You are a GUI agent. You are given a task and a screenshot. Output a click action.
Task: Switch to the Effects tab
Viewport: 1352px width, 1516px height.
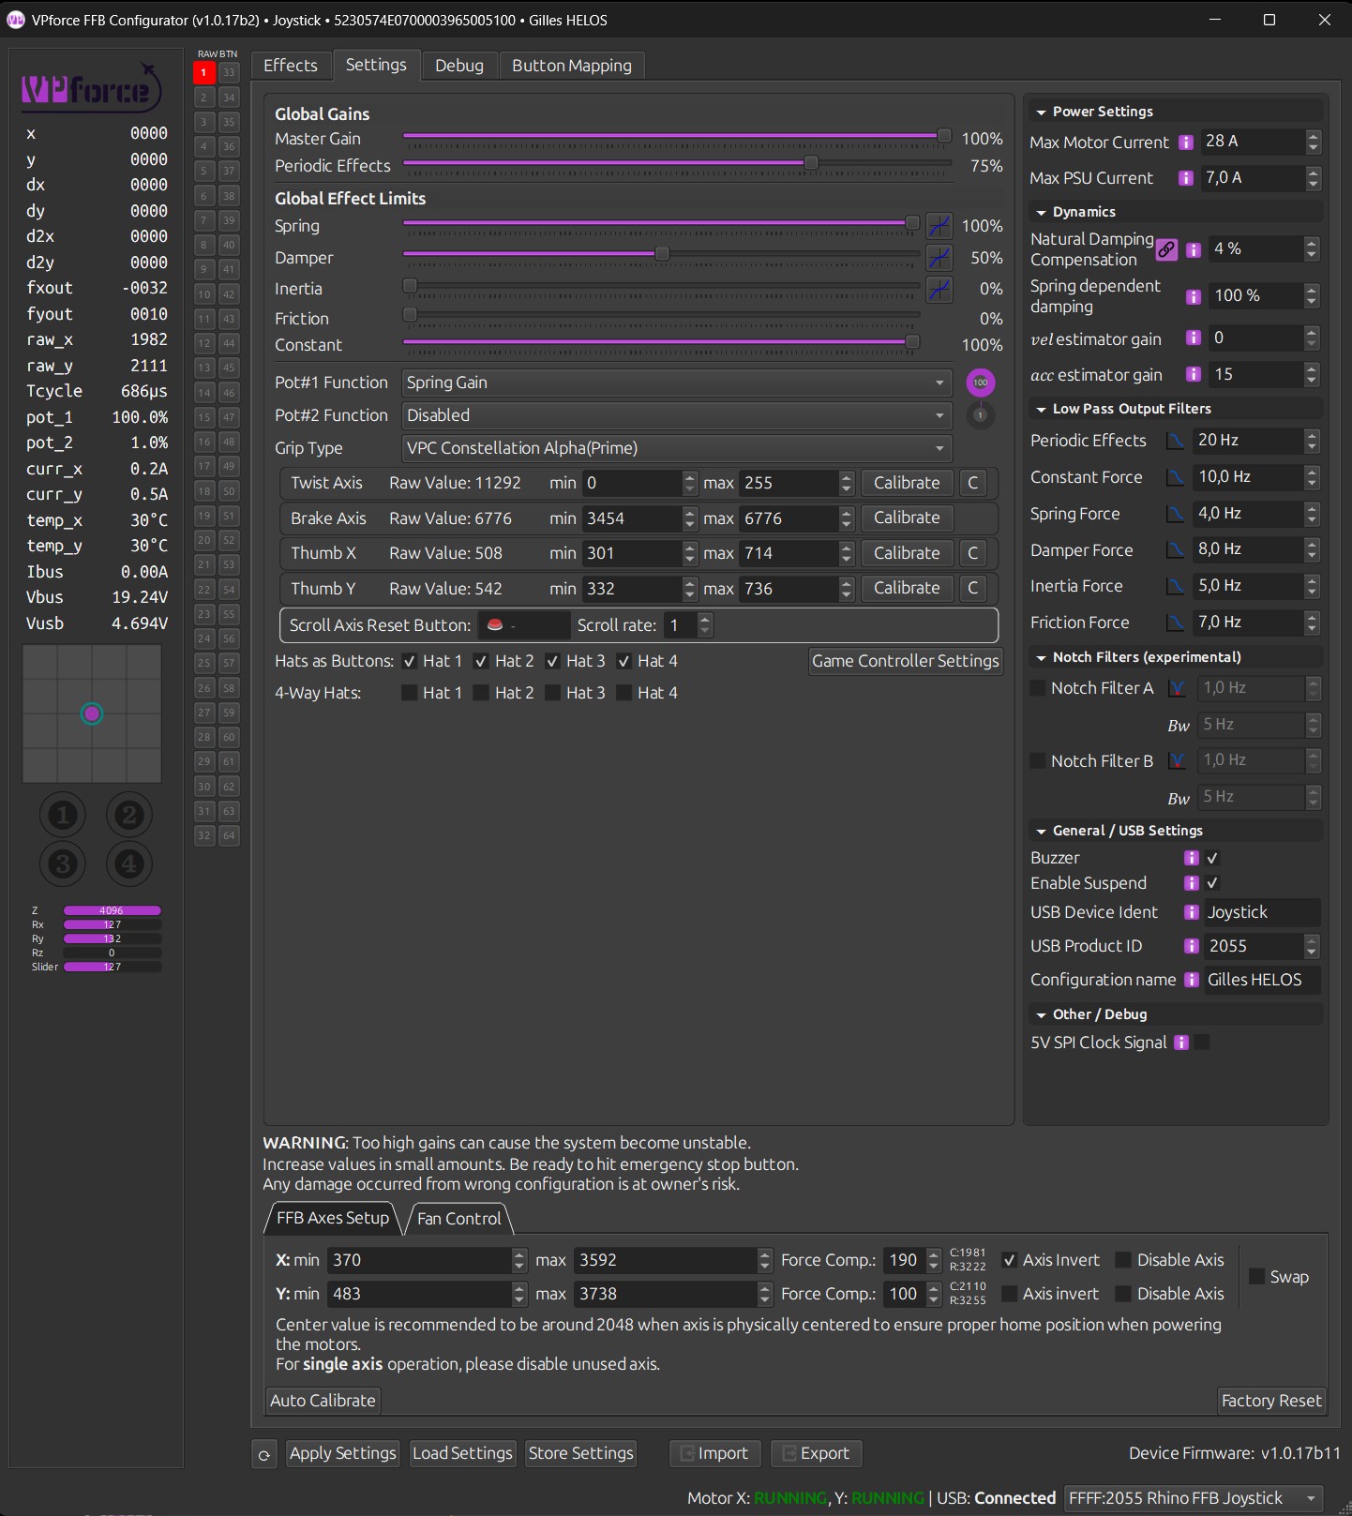click(x=291, y=66)
